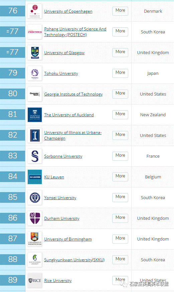Screen dimensions: 174x292
Task: Click the POSTECH logo thumbnail
Action: pyautogui.click(x=35, y=32)
